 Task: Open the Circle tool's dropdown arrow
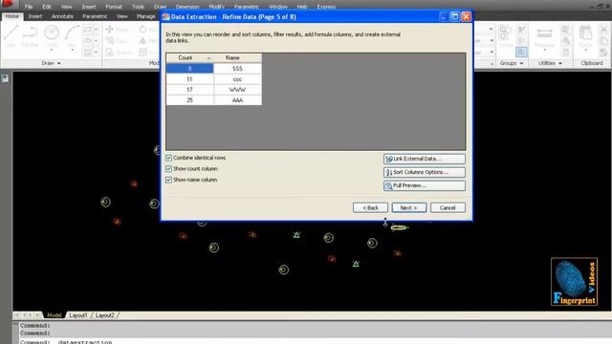pyautogui.click(x=51, y=50)
